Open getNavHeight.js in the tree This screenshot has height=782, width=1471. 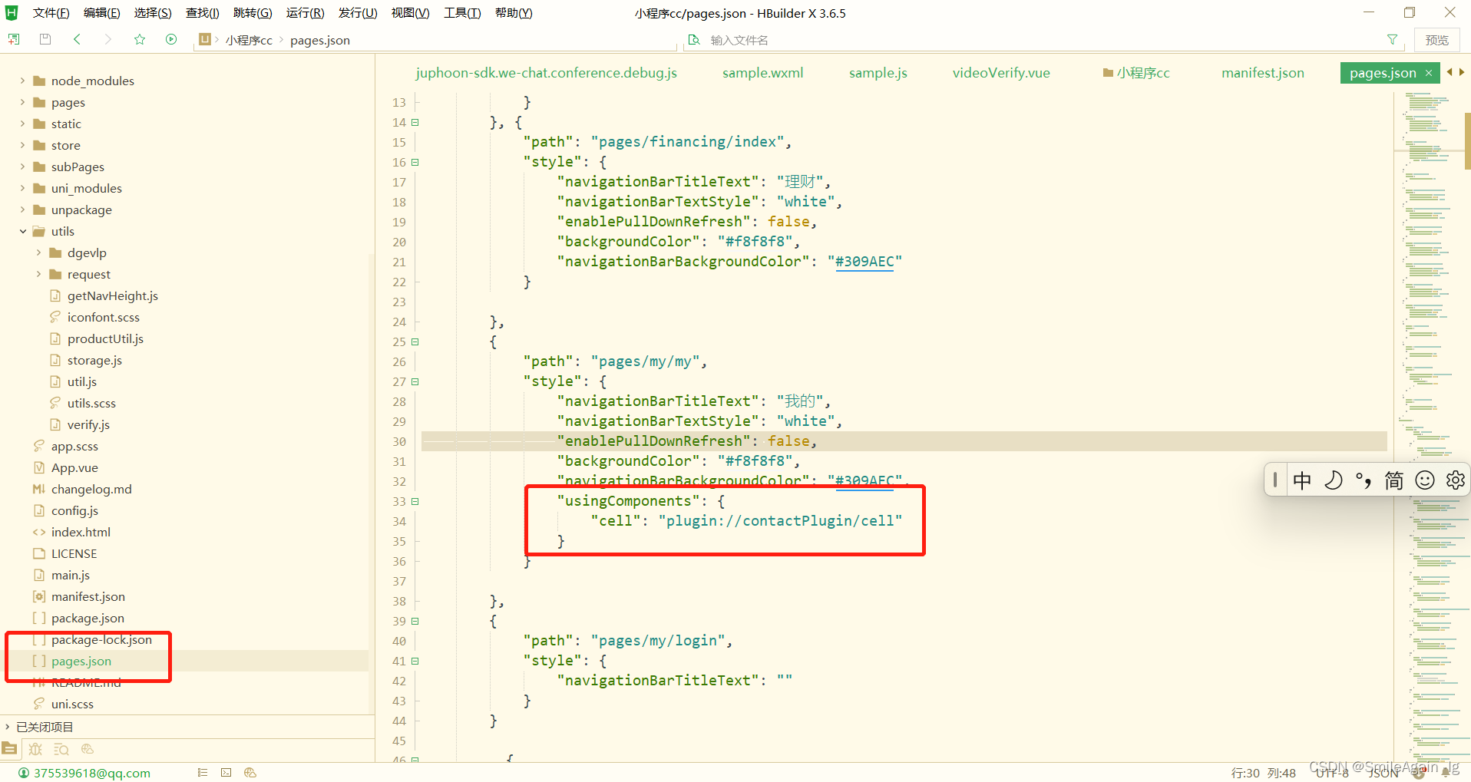point(112,295)
